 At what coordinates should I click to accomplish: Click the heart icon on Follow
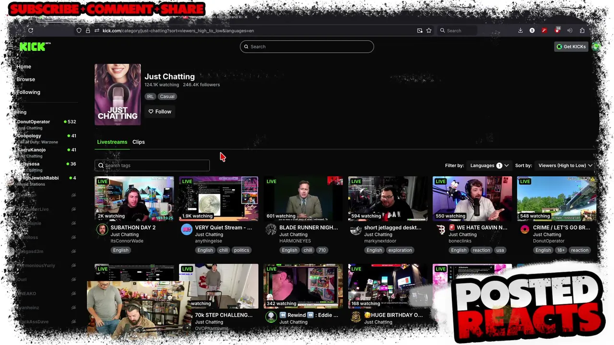151,112
